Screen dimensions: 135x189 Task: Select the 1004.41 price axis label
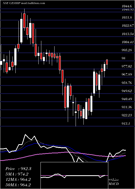coord(128,42)
